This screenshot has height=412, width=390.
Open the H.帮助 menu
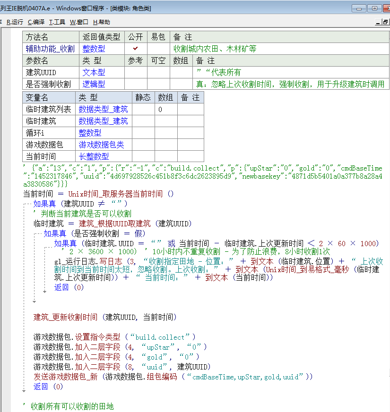coord(101,22)
